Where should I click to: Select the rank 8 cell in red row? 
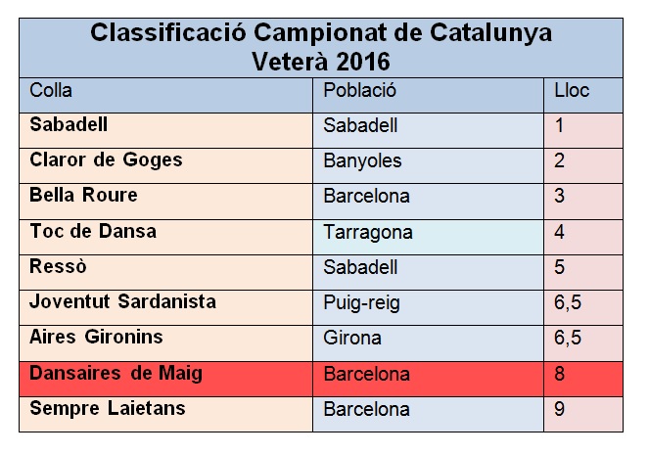pos(583,379)
